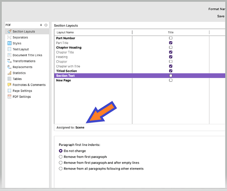Open the Styles pane icon
Image resolution: width=227 pixels, height=191 pixels.
pyautogui.click(x=10, y=43)
